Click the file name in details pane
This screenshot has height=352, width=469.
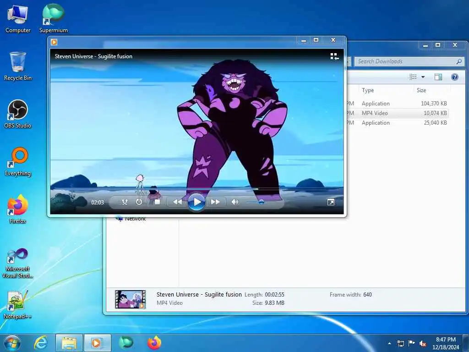point(199,295)
